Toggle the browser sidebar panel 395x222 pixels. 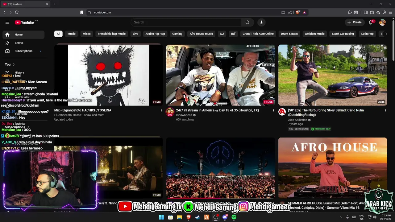[366, 12]
